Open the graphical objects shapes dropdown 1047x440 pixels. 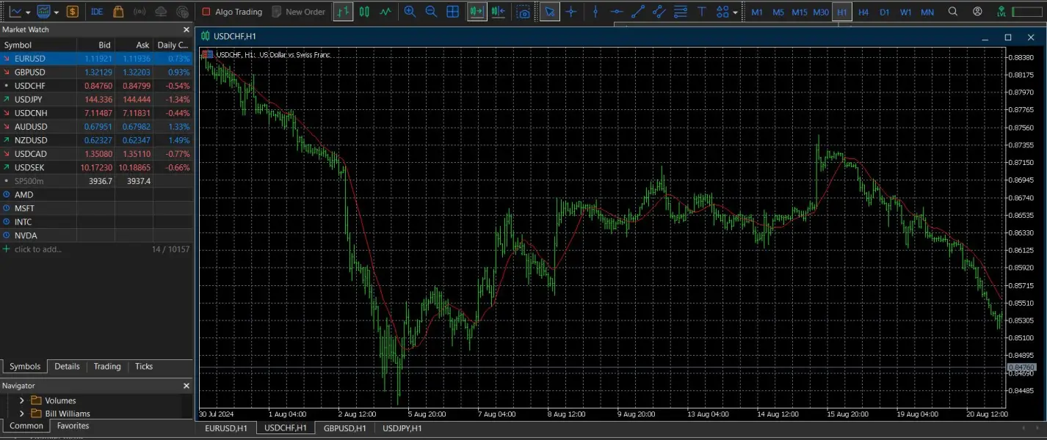tap(726, 12)
